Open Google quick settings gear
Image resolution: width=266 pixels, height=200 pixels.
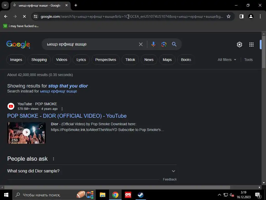(x=239, y=45)
